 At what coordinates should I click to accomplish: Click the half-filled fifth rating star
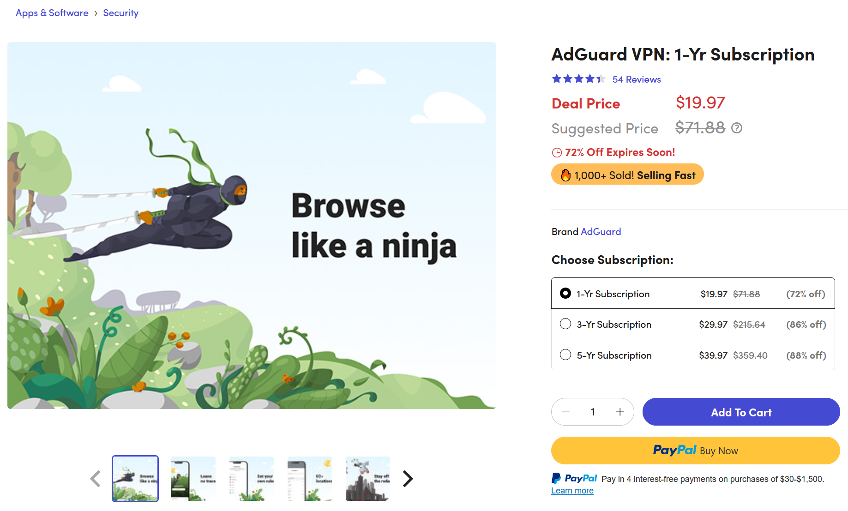601,79
